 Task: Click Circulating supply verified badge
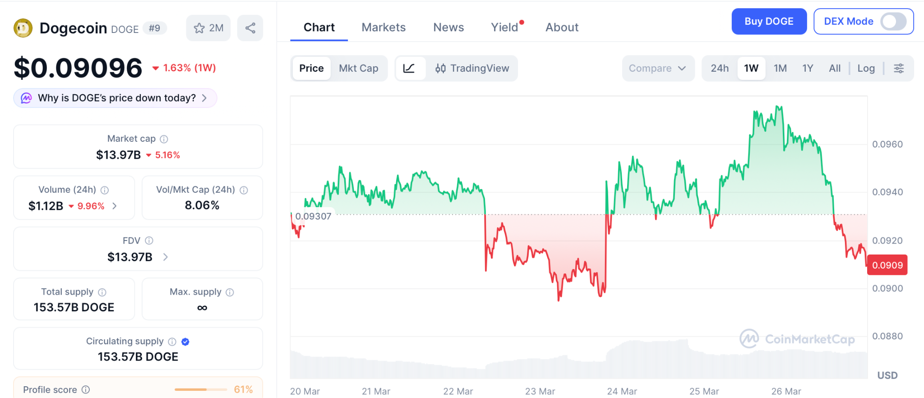tap(185, 342)
